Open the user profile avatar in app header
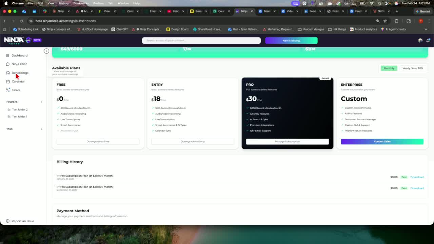The height and width of the screenshot is (244, 434). (420, 40)
